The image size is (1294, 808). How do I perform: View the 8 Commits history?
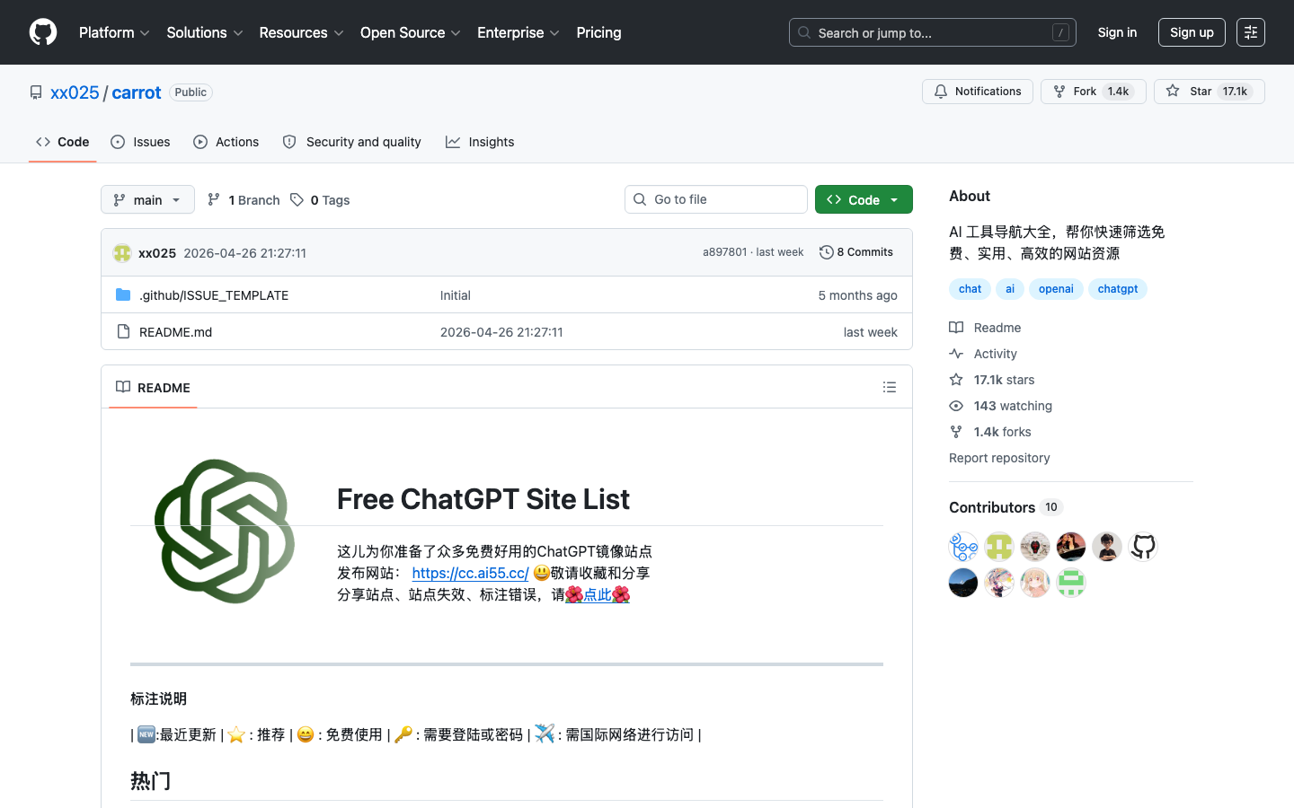point(856,252)
